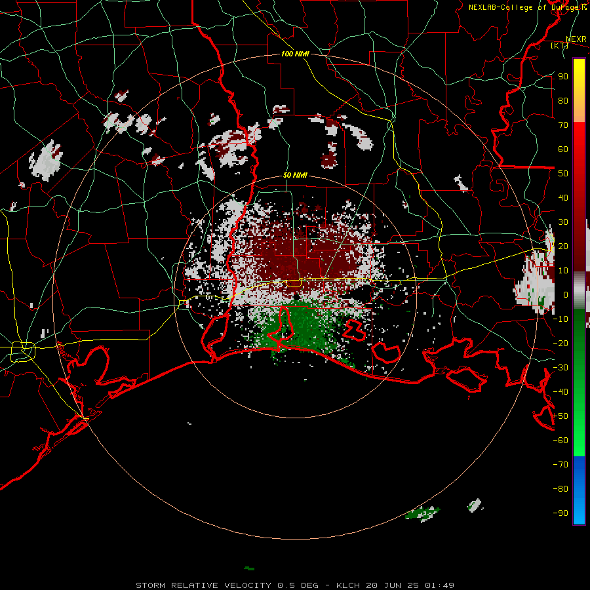The height and width of the screenshot is (590, 590).
Task: Click the 50 value on the velocity scale
Action: pyautogui.click(x=563, y=174)
